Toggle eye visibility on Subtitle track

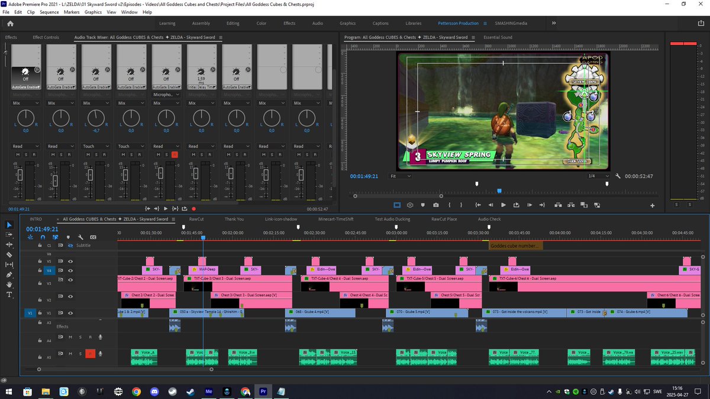tap(70, 245)
